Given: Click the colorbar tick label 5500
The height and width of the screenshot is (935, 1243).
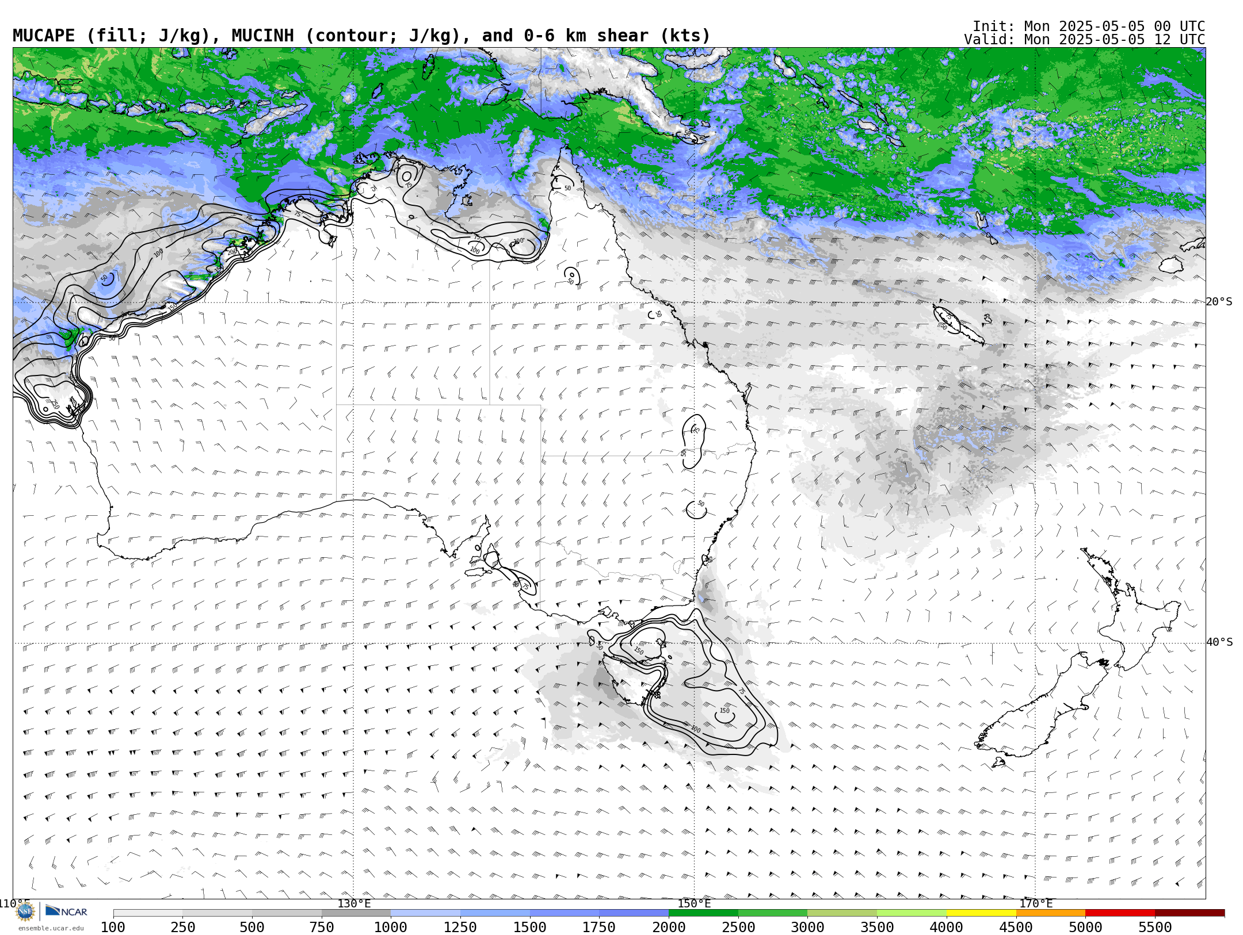Looking at the screenshot, I should point(1155,928).
